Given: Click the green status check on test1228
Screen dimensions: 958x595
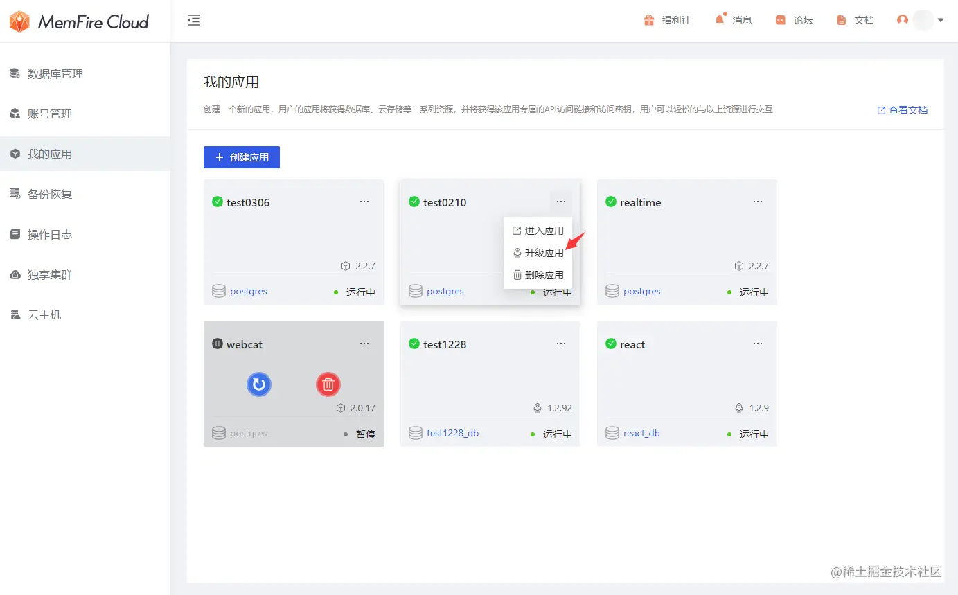Looking at the screenshot, I should click(x=414, y=344).
